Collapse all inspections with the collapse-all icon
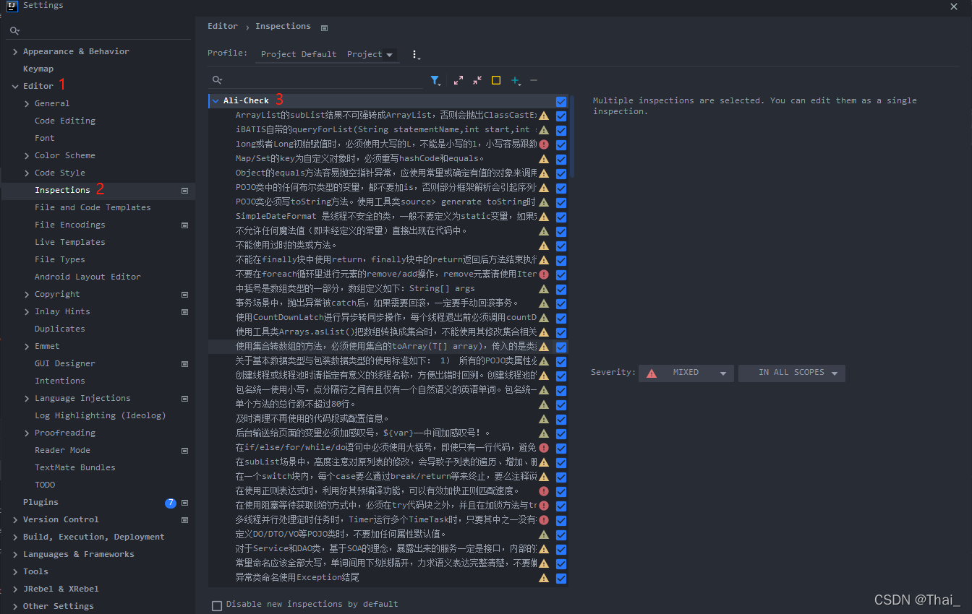 [477, 80]
